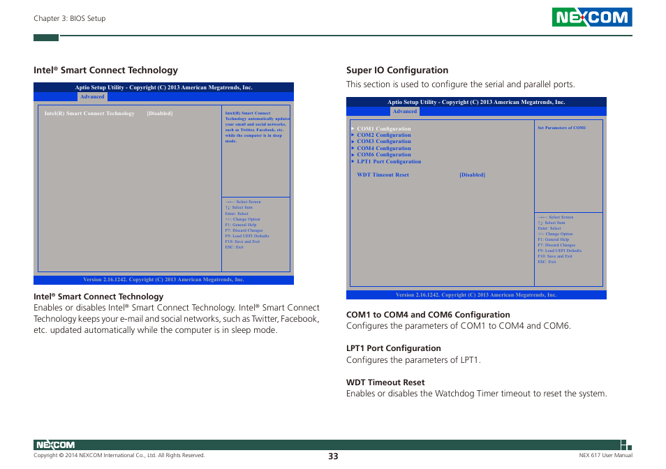666x469 pixels.
Task: Click the NEXCOM logo in the footer
Action: coord(55,445)
